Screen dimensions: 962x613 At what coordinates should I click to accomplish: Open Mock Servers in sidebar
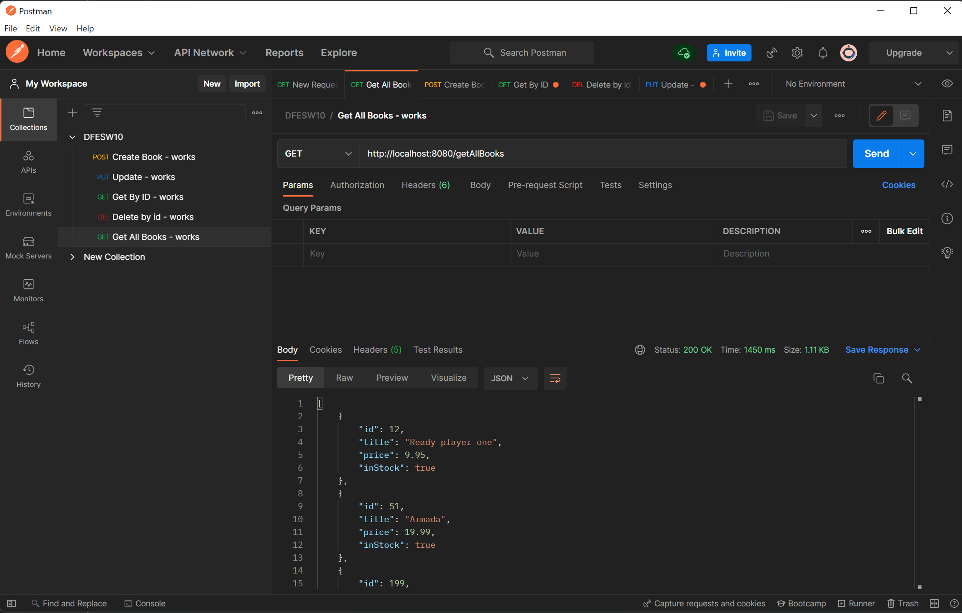point(29,248)
